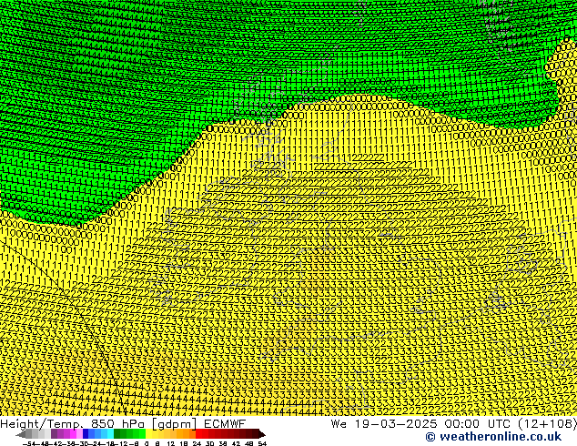
Task: Pick the dark blue legend swatch
Action: pyautogui.click(x=86, y=433)
